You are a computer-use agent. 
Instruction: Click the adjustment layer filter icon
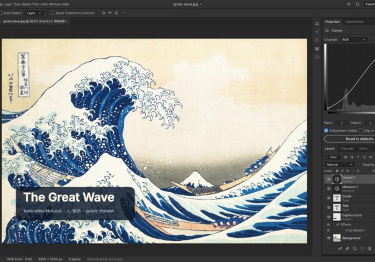point(352,157)
